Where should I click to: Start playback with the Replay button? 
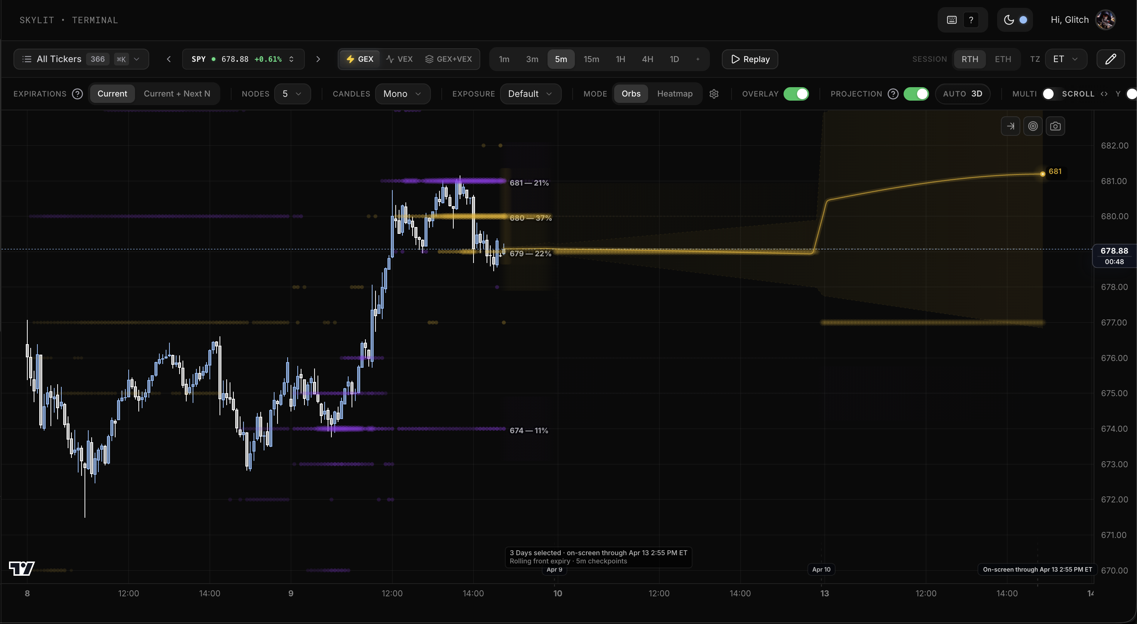tap(750, 59)
